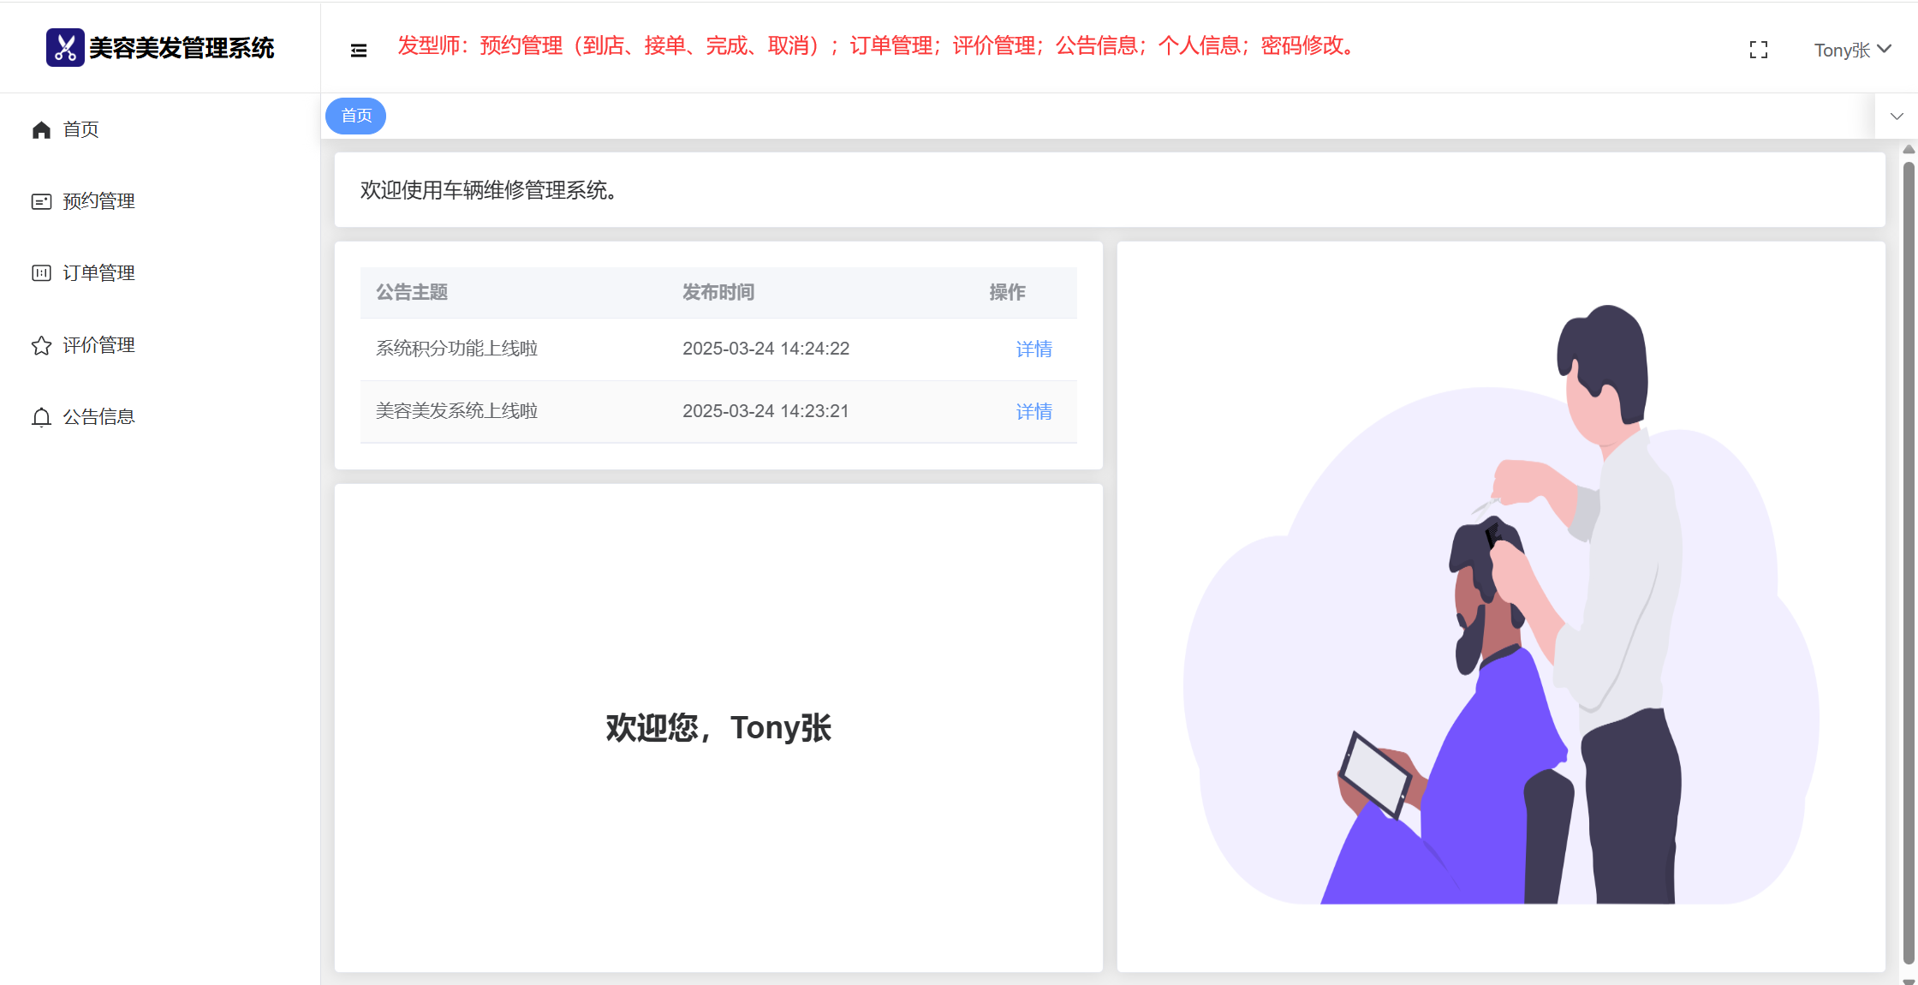
Task: Click the 发布时间 column header
Action: click(718, 293)
